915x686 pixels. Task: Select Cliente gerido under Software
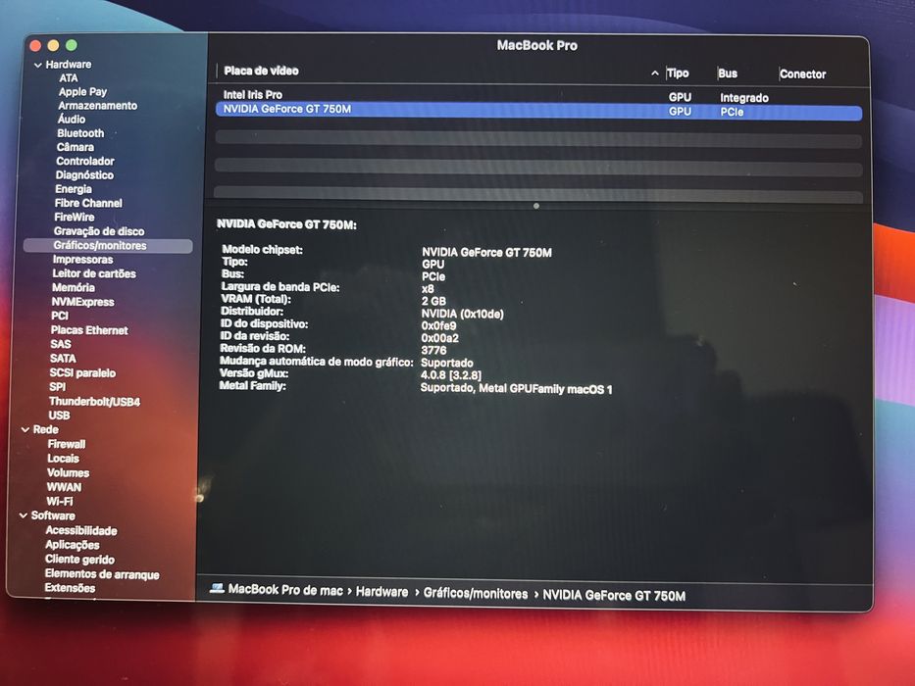(x=79, y=560)
